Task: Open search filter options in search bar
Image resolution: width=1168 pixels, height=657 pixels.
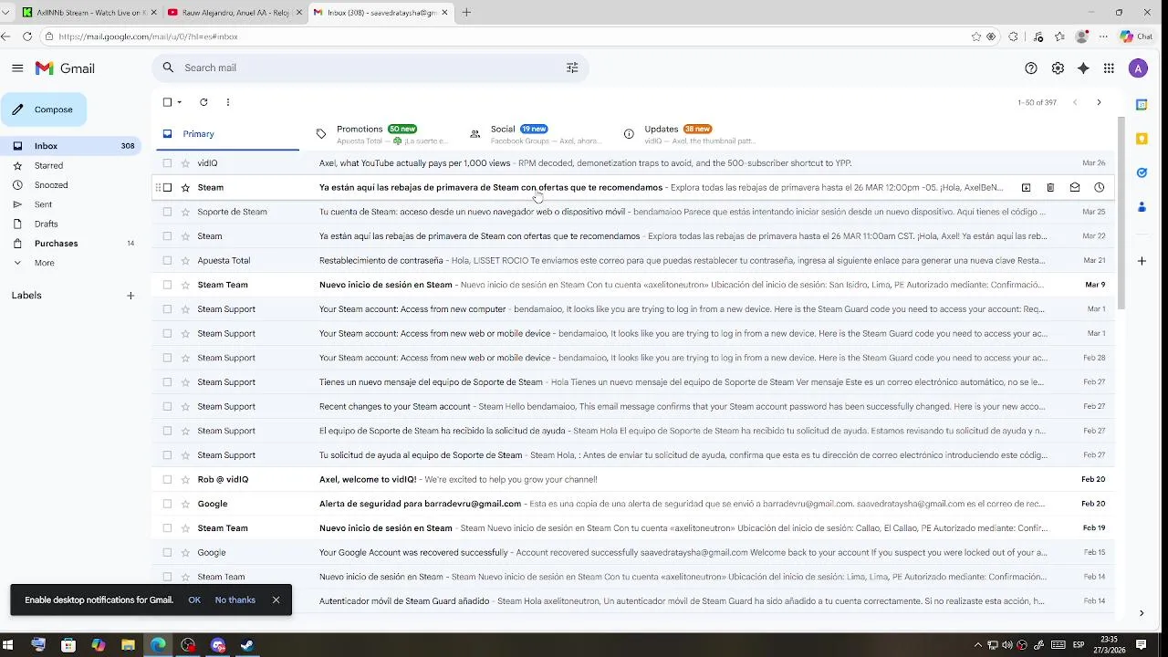Action: click(x=572, y=68)
